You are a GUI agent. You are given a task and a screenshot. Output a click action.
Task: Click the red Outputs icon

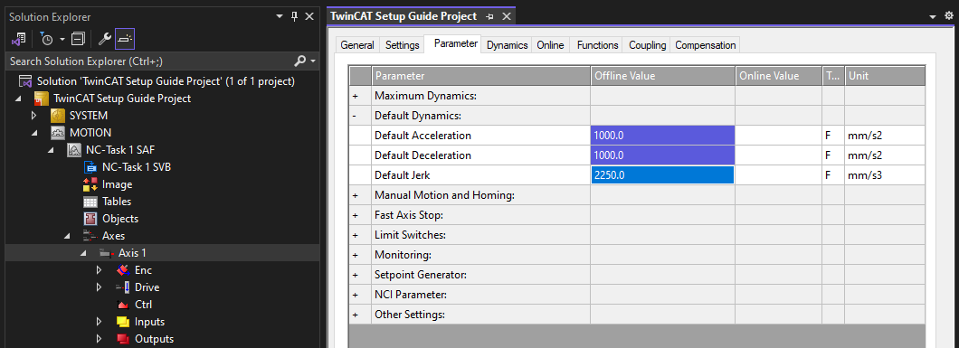point(123,339)
